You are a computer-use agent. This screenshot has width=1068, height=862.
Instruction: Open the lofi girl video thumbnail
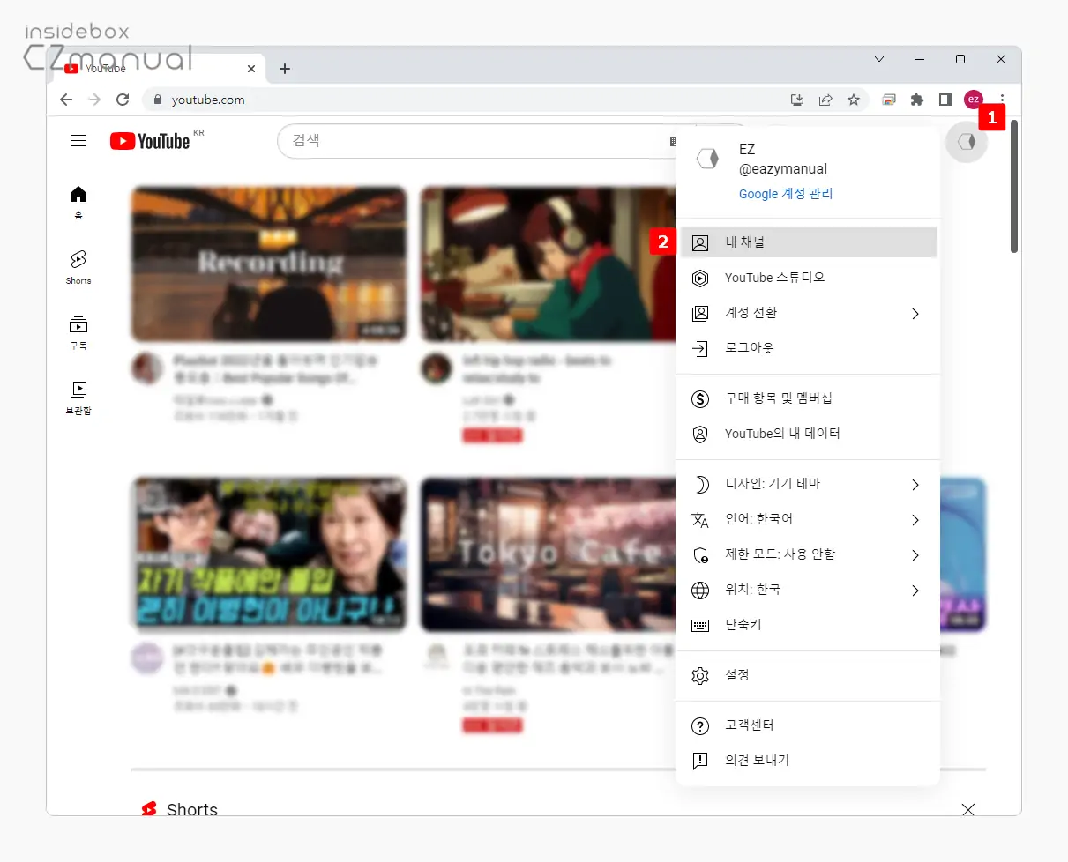pyautogui.click(x=548, y=264)
